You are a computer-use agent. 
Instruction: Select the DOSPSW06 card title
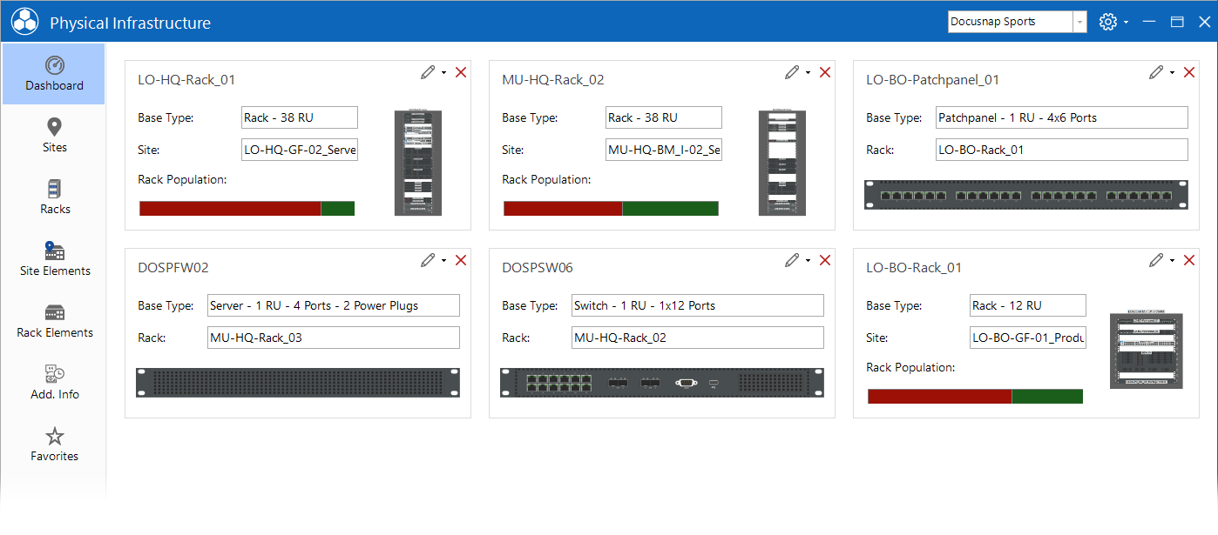click(x=538, y=268)
